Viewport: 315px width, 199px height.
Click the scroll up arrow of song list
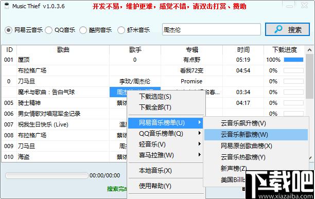309,50
